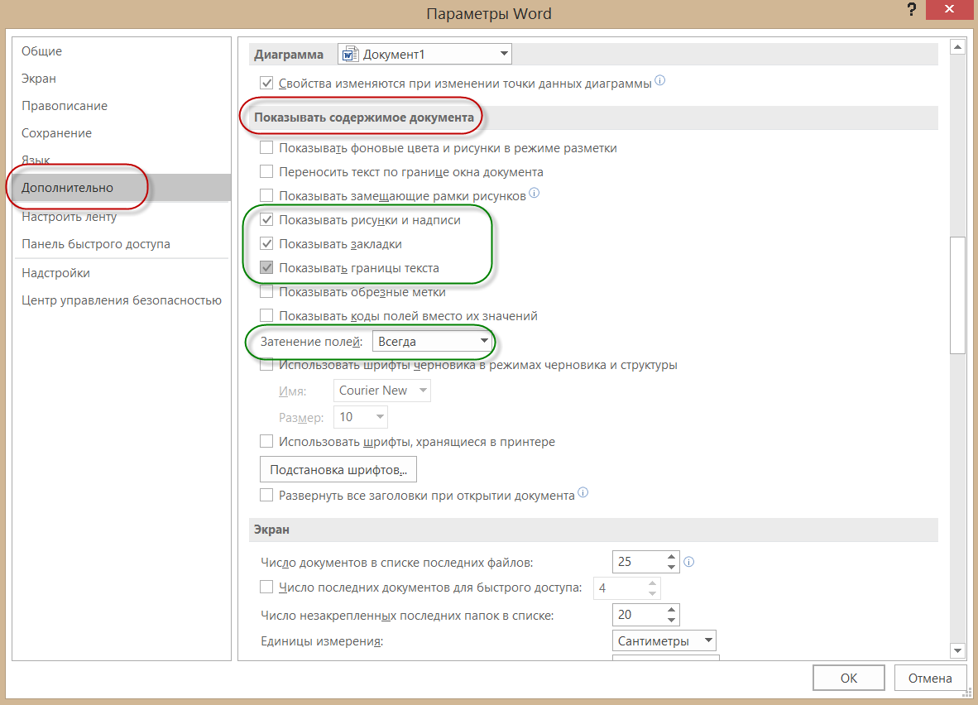The image size is (978, 705).
Task: Click info icon next to expand all headings
Action: [582, 492]
